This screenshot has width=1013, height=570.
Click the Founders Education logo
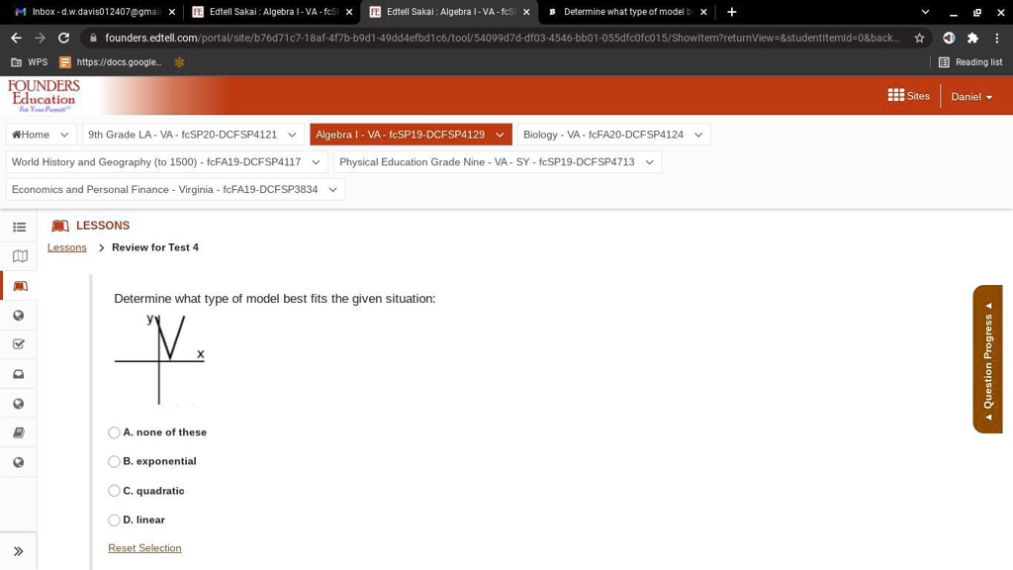click(x=44, y=95)
